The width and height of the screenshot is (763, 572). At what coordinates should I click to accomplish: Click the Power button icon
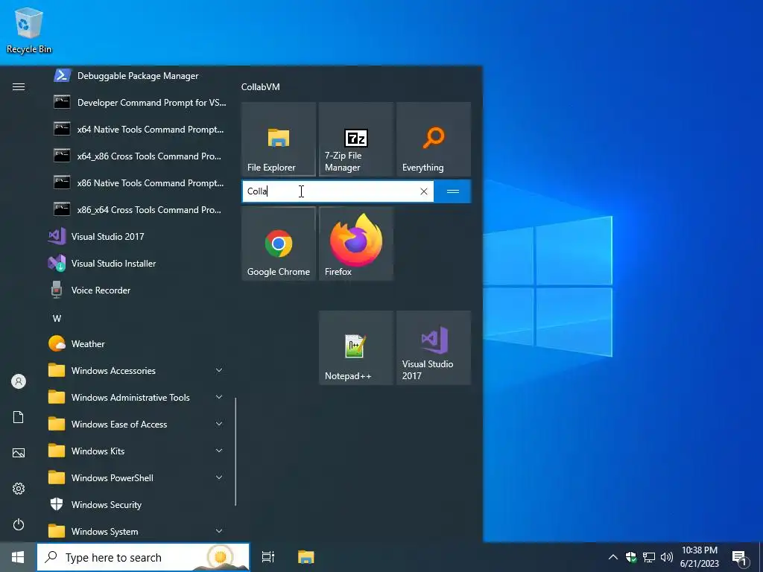click(19, 524)
